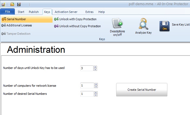Increase number of desired Serial Numbers
This screenshot has width=190, height=115.
pos(96,92)
